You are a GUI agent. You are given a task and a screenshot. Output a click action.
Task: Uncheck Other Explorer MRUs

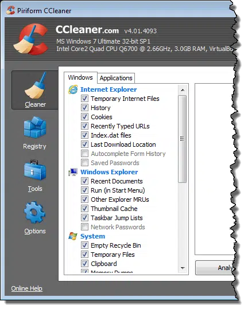[x=84, y=200]
